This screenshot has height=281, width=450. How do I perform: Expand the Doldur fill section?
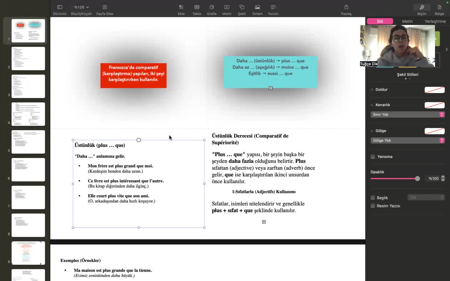point(372,90)
